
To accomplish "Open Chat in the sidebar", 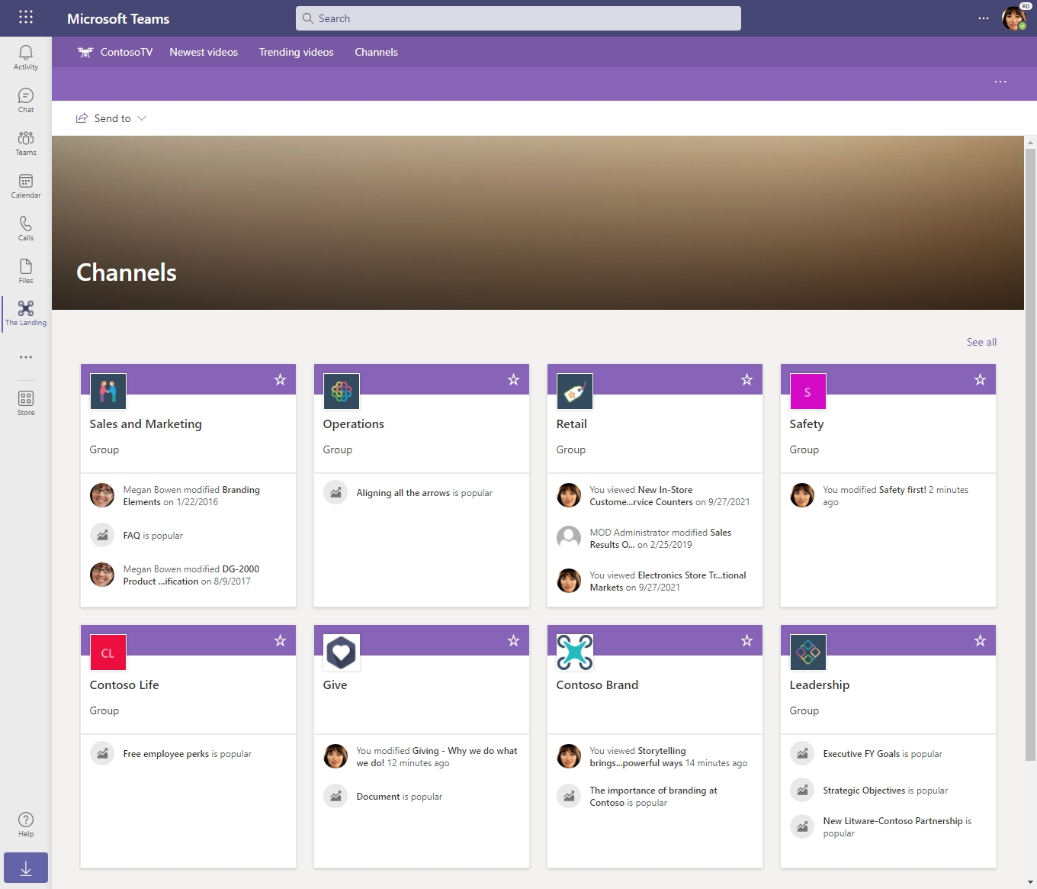I will (x=26, y=100).
